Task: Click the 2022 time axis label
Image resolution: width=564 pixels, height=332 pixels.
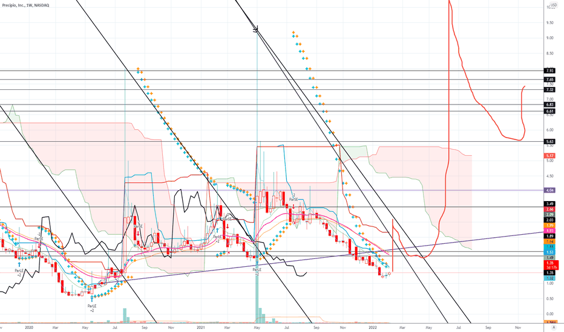Action: click(x=373, y=328)
